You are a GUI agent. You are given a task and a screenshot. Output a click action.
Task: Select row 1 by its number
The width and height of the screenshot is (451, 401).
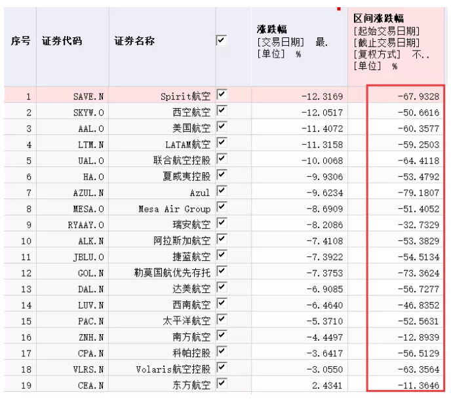pyautogui.click(x=28, y=97)
